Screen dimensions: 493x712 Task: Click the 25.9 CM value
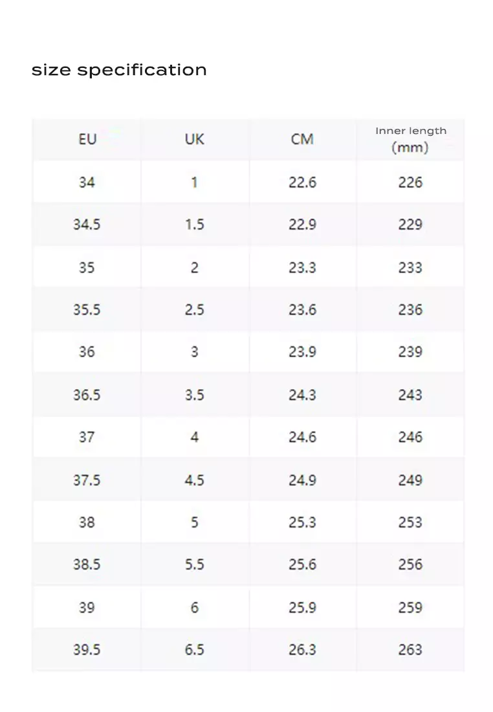[x=302, y=607]
